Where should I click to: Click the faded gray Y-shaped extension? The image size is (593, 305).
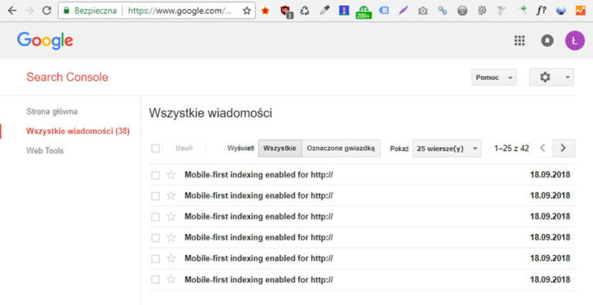point(501,11)
